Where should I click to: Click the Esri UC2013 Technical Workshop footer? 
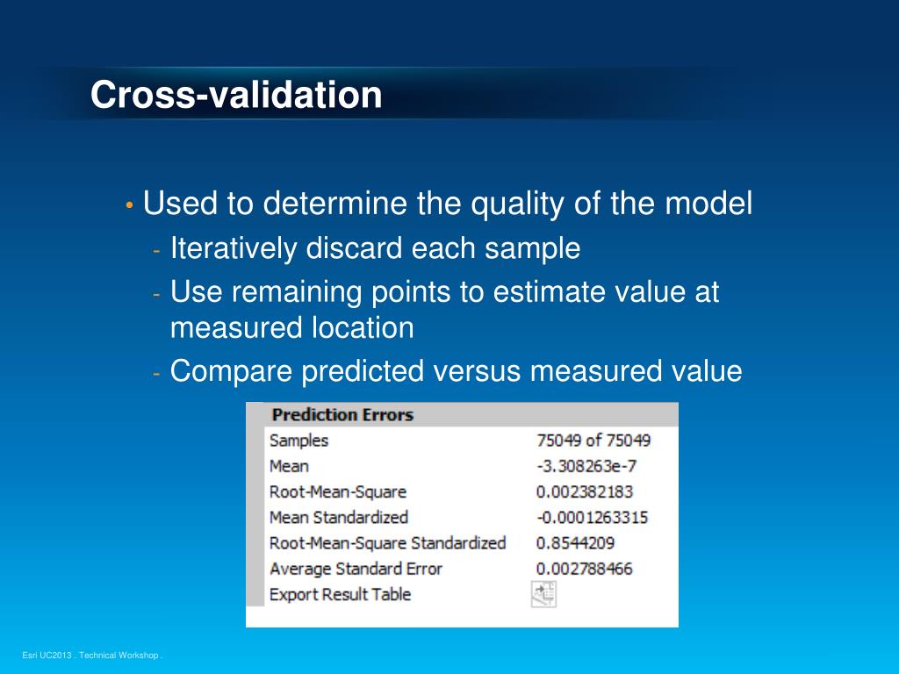92,655
